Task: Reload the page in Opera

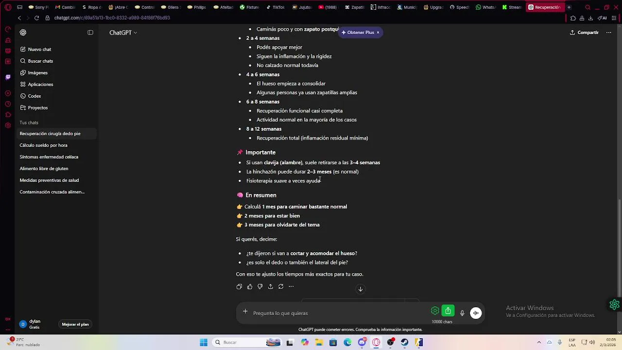Action: click(36, 18)
